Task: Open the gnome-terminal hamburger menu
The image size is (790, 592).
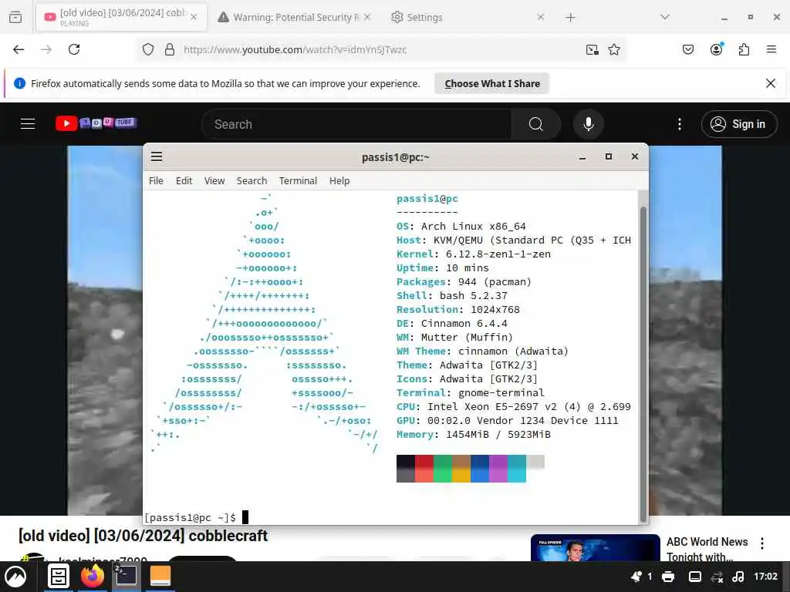Action: (157, 156)
